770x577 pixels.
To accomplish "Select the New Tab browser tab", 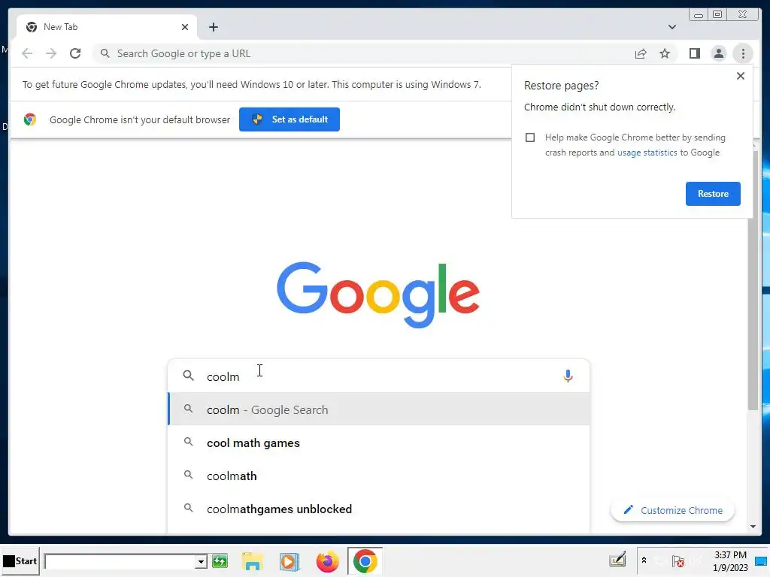I will [x=107, y=27].
